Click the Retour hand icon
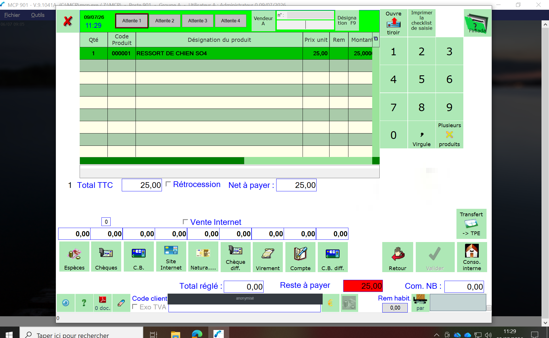The height and width of the screenshot is (338, 549). point(398,257)
